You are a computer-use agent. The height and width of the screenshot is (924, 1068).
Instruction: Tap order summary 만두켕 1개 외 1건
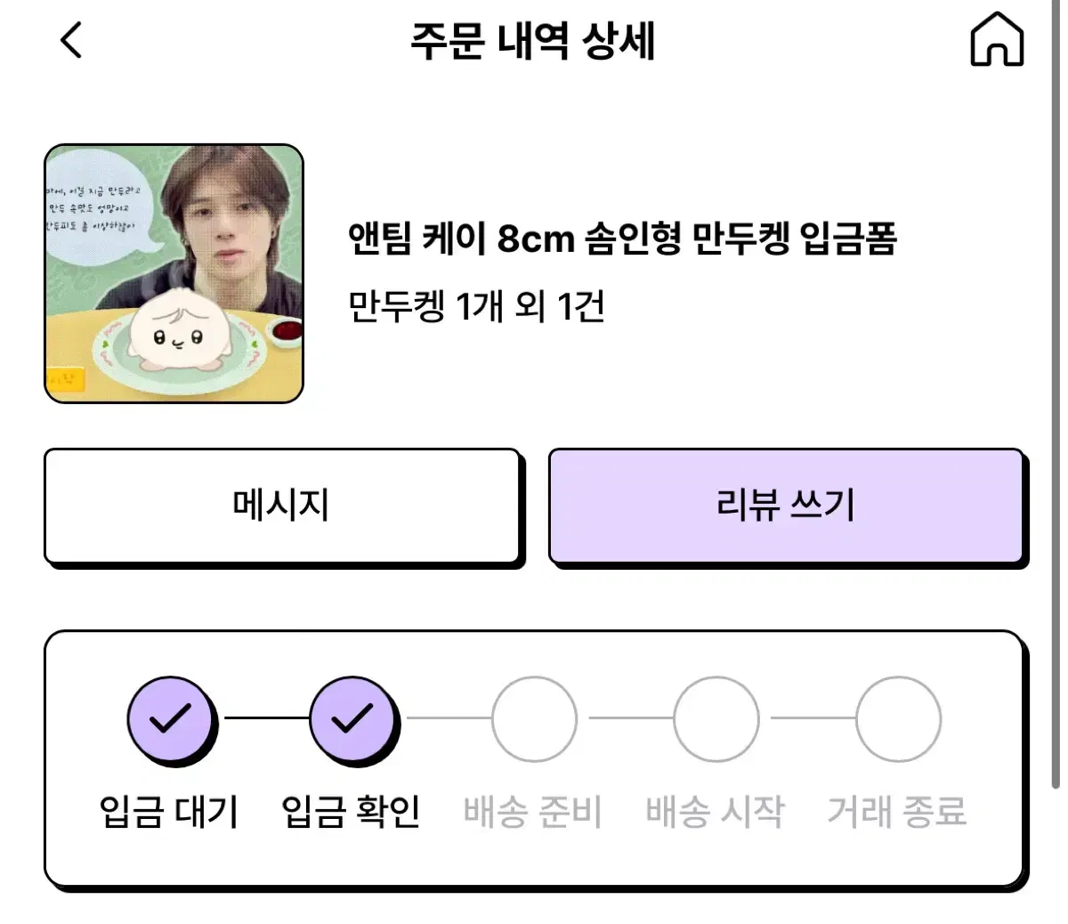[x=477, y=306]
